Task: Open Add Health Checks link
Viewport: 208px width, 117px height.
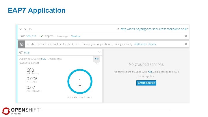Action: point(145,44)
